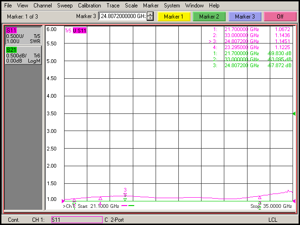
Task: Click S11 field in the status bar
Action: [x=76, y=219]
